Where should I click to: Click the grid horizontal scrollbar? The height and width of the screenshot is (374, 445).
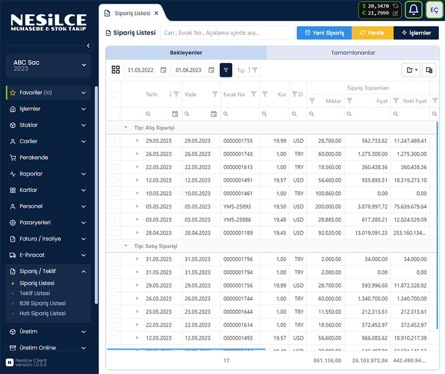pos(186,350)
